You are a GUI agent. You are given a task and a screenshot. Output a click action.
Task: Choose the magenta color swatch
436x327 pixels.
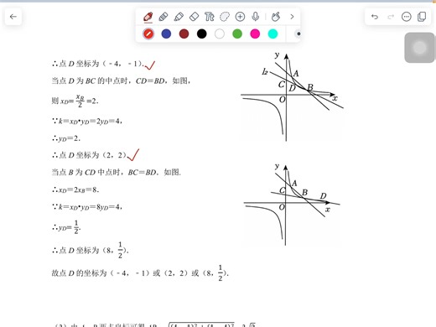pos(255,34)
